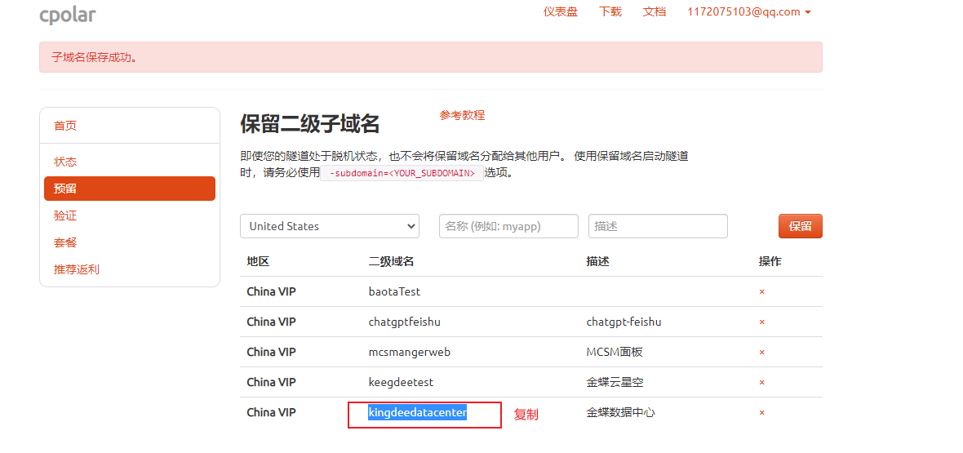Open the 参考教程 link
This screenshot has width=963, height=453.
[462, 115]
